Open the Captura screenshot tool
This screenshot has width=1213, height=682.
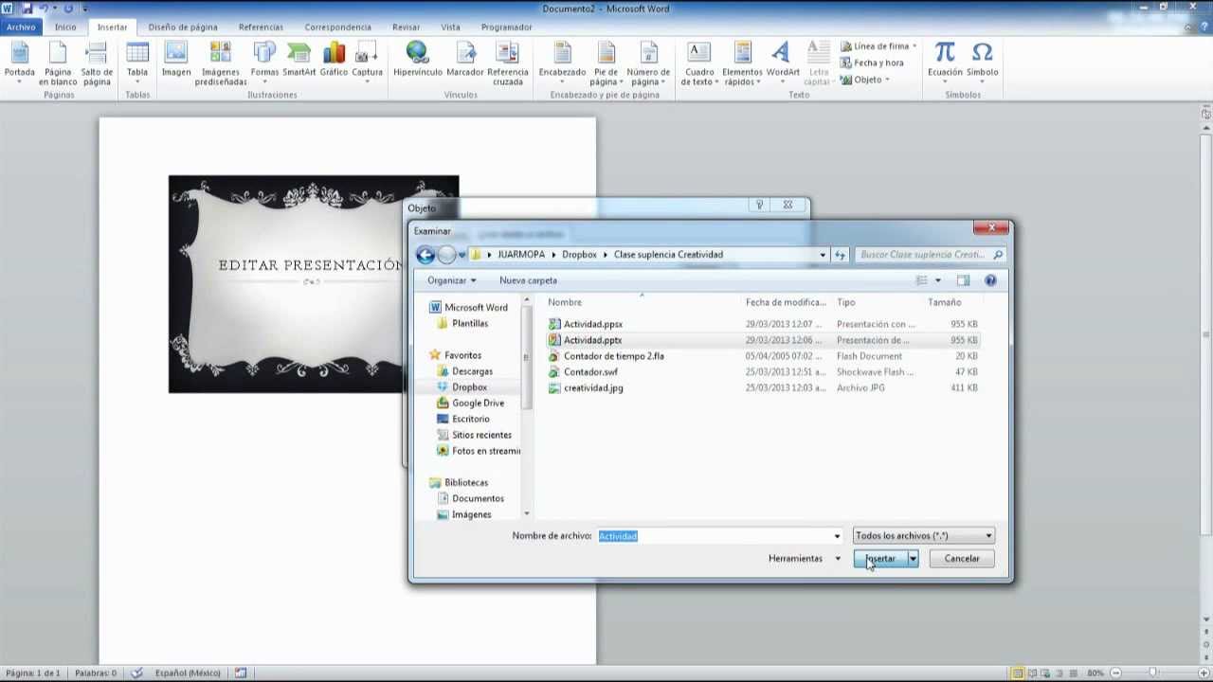click(x=367, y=63)
